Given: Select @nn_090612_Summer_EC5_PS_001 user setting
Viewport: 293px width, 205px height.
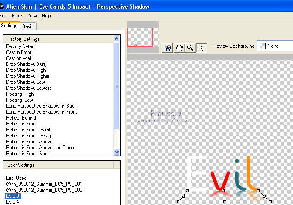Looking at the screenshot, I should point(44,184).
